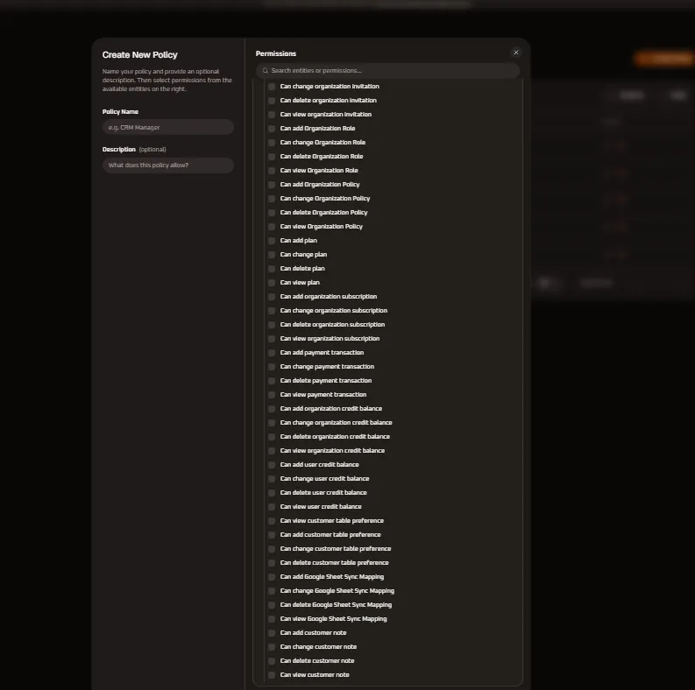Image resolution: width=695 pixels, height=690 pixels.
Task: Check 'Can change organization invitation'
Action: coord(272,87)
